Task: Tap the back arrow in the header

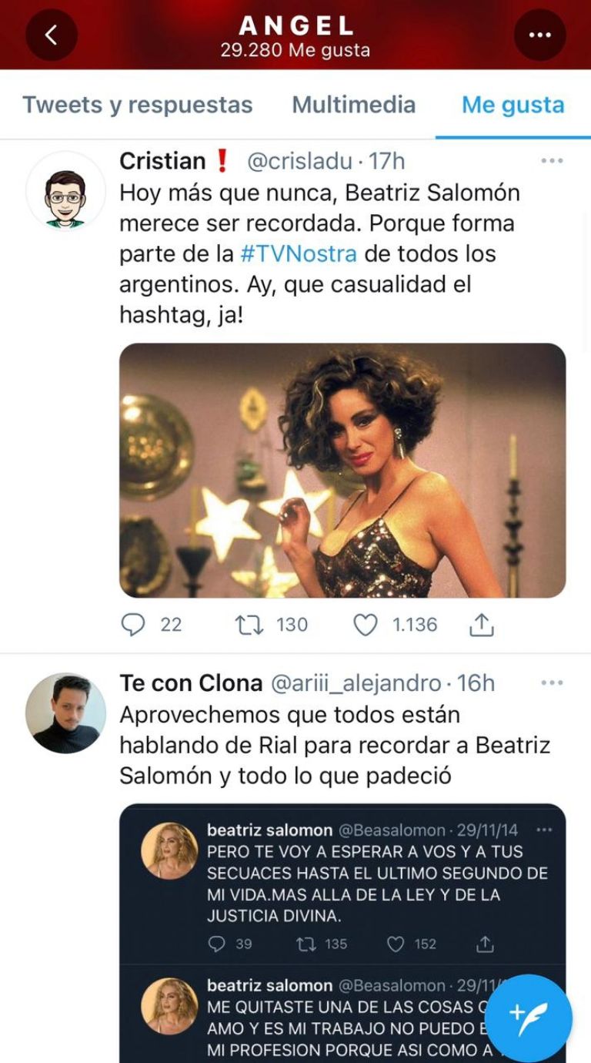Action: coord(52,35)
